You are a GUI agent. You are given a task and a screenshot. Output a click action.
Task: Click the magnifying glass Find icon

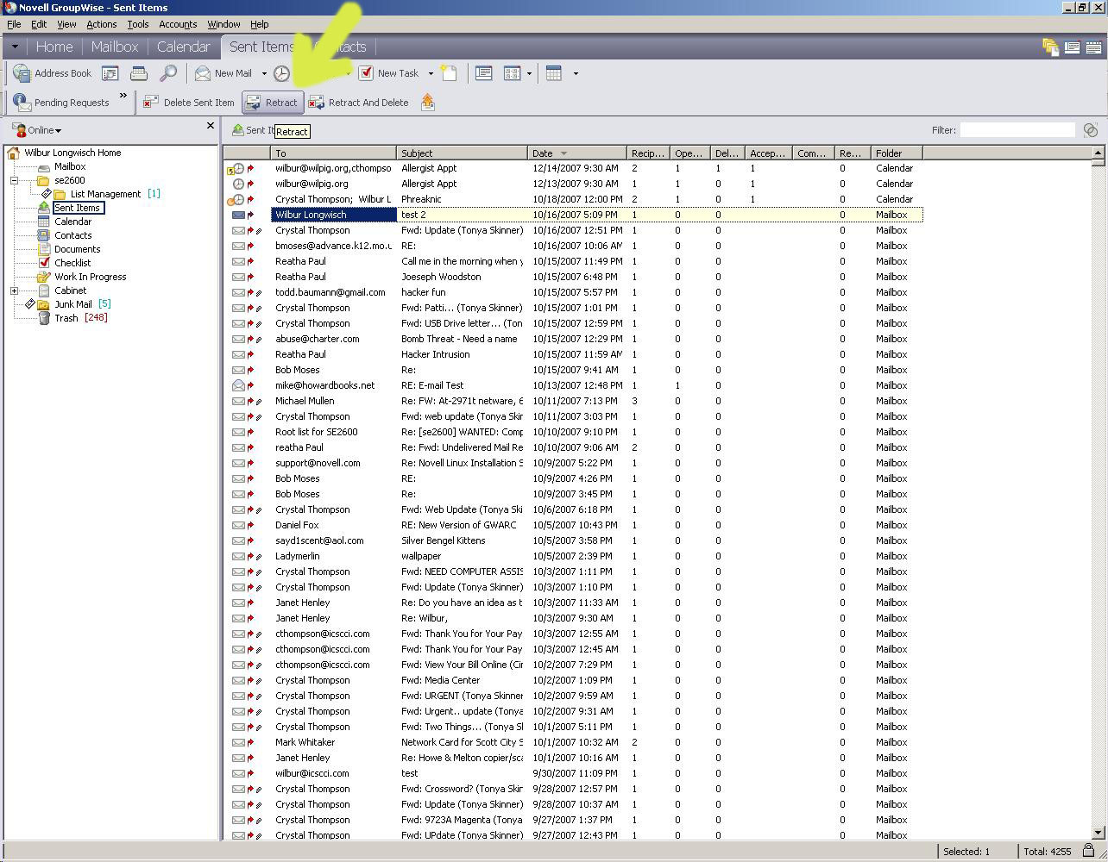(168, 73)
